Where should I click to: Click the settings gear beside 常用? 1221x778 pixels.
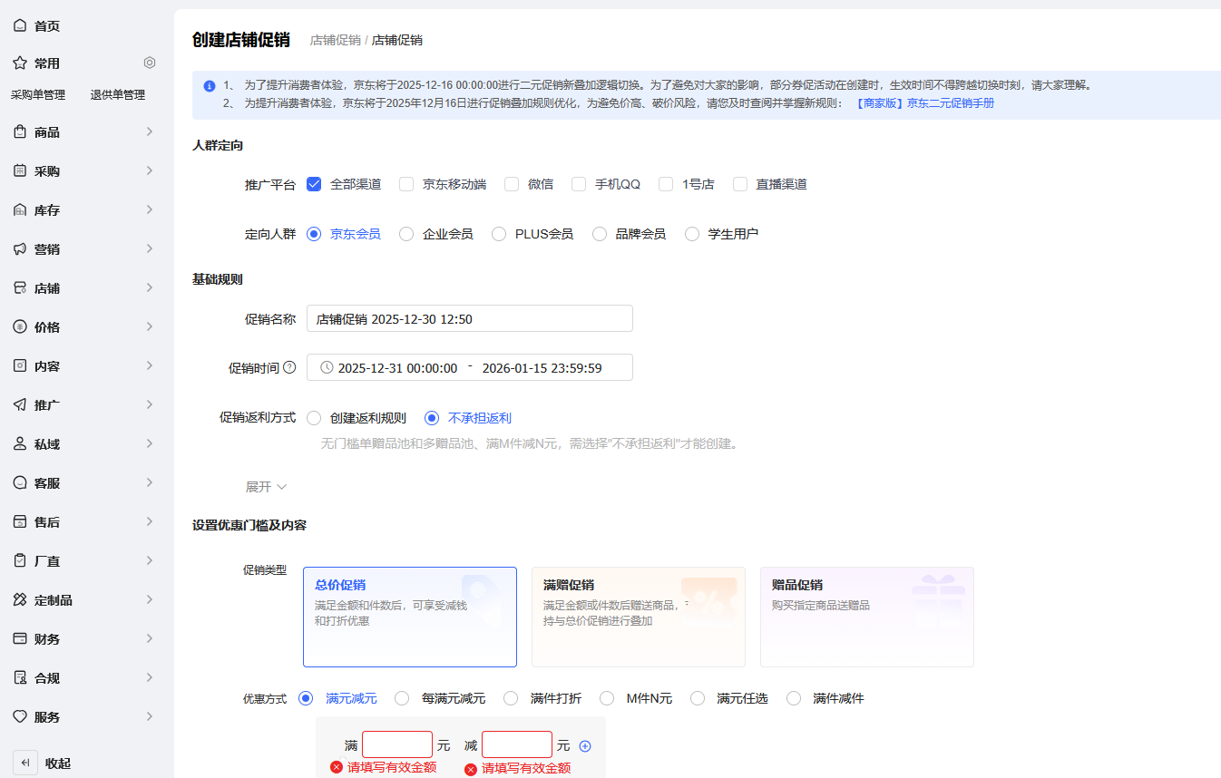[x=150, y=63]
